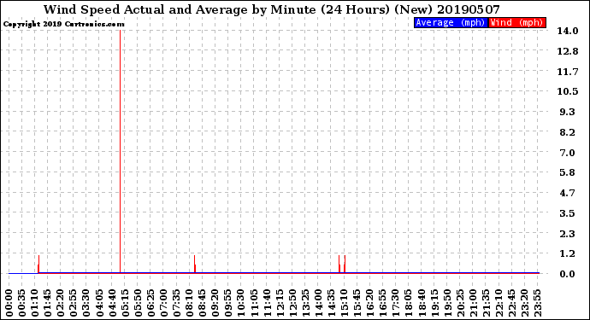Click the 00:35 time axis label
Image resolution: width=590 pixels, height=320 pixels.
pyautogui.click(x=22, y=303)
